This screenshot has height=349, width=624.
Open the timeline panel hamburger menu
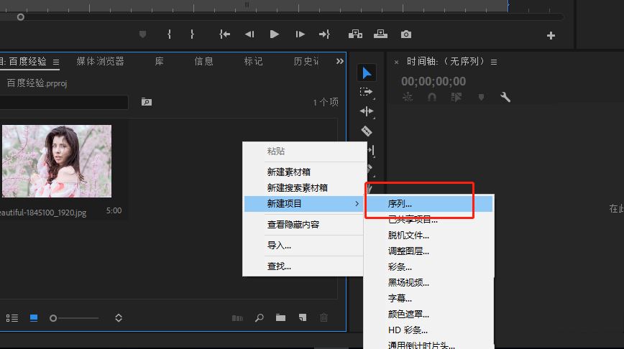coord(494,62)
